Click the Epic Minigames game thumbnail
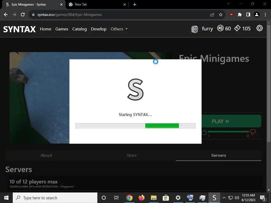Screen dimensions: 271x203 click(39, 98)
